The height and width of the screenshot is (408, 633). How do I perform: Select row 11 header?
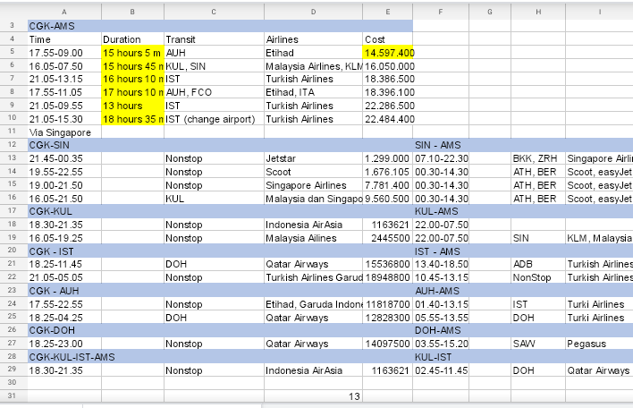click(x=13, y=132)
